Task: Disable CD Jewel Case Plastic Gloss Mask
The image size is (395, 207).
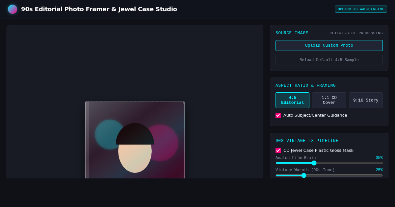Action: pyautogui.click(x=278, y=150)
